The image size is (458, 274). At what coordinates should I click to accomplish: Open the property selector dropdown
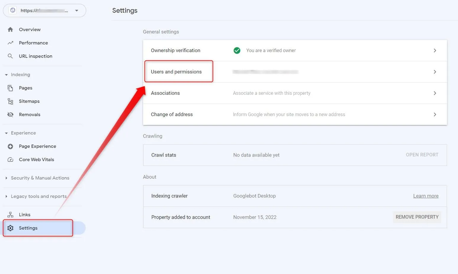click(44, 11)
